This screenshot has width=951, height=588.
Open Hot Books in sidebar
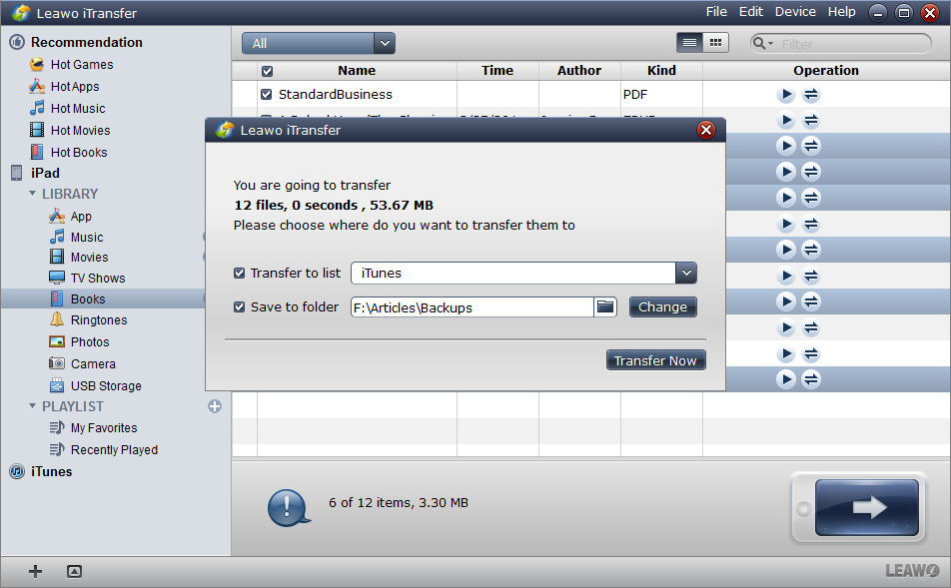coord(69,152)
